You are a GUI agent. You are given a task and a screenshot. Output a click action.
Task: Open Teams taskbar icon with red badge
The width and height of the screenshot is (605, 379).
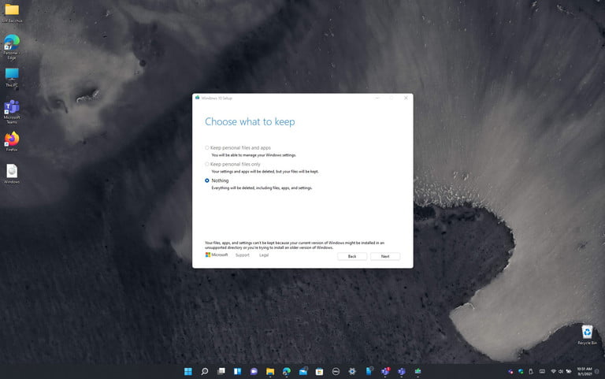coord(385,371)
